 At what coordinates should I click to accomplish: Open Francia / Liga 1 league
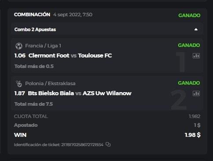pos(43,46)
